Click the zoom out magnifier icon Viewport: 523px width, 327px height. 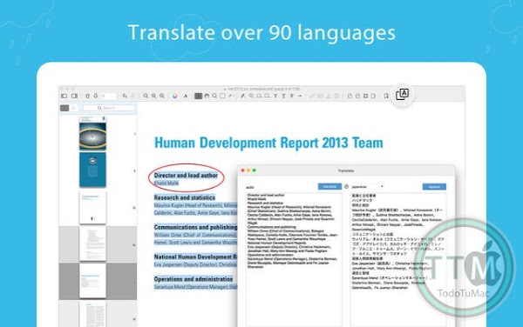click(x=146, y=96)
